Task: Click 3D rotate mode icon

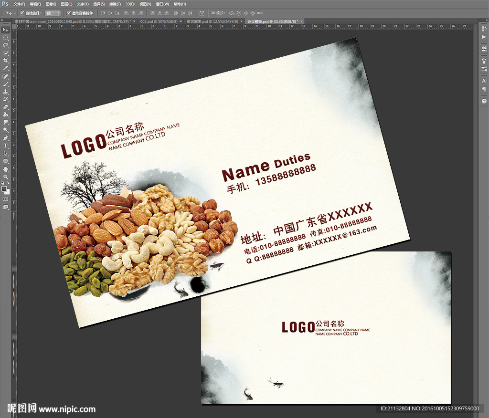Action: 232,13
